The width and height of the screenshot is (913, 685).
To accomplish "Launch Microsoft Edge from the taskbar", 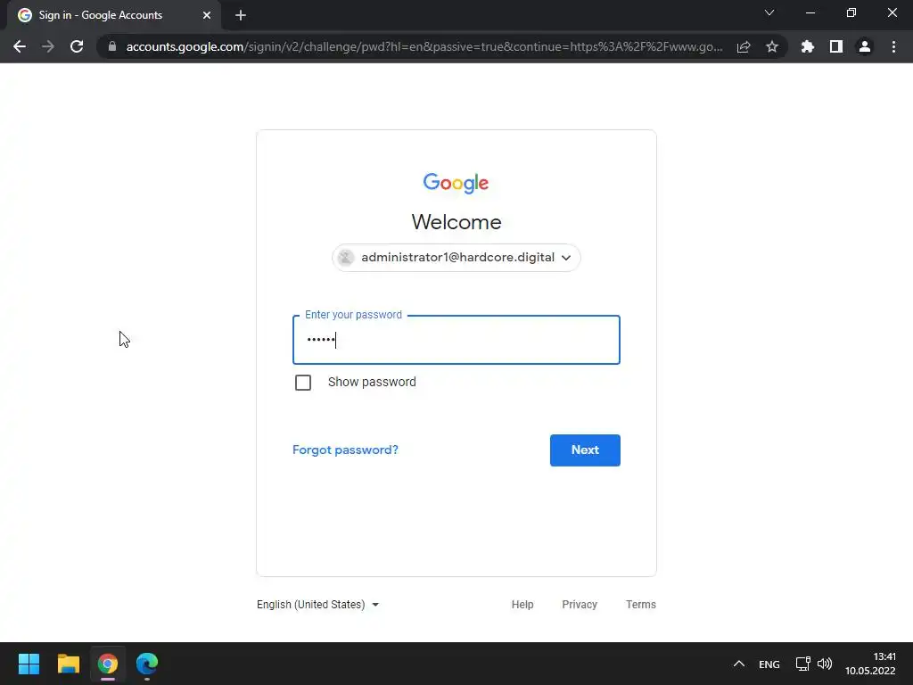I will [x=147, y=664].
